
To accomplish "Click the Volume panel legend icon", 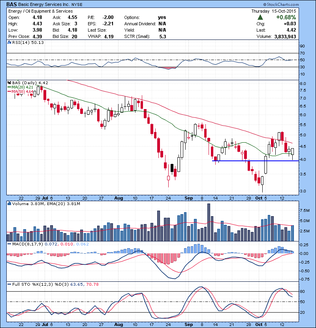I will pyautogui.click(x=9, y=204).
